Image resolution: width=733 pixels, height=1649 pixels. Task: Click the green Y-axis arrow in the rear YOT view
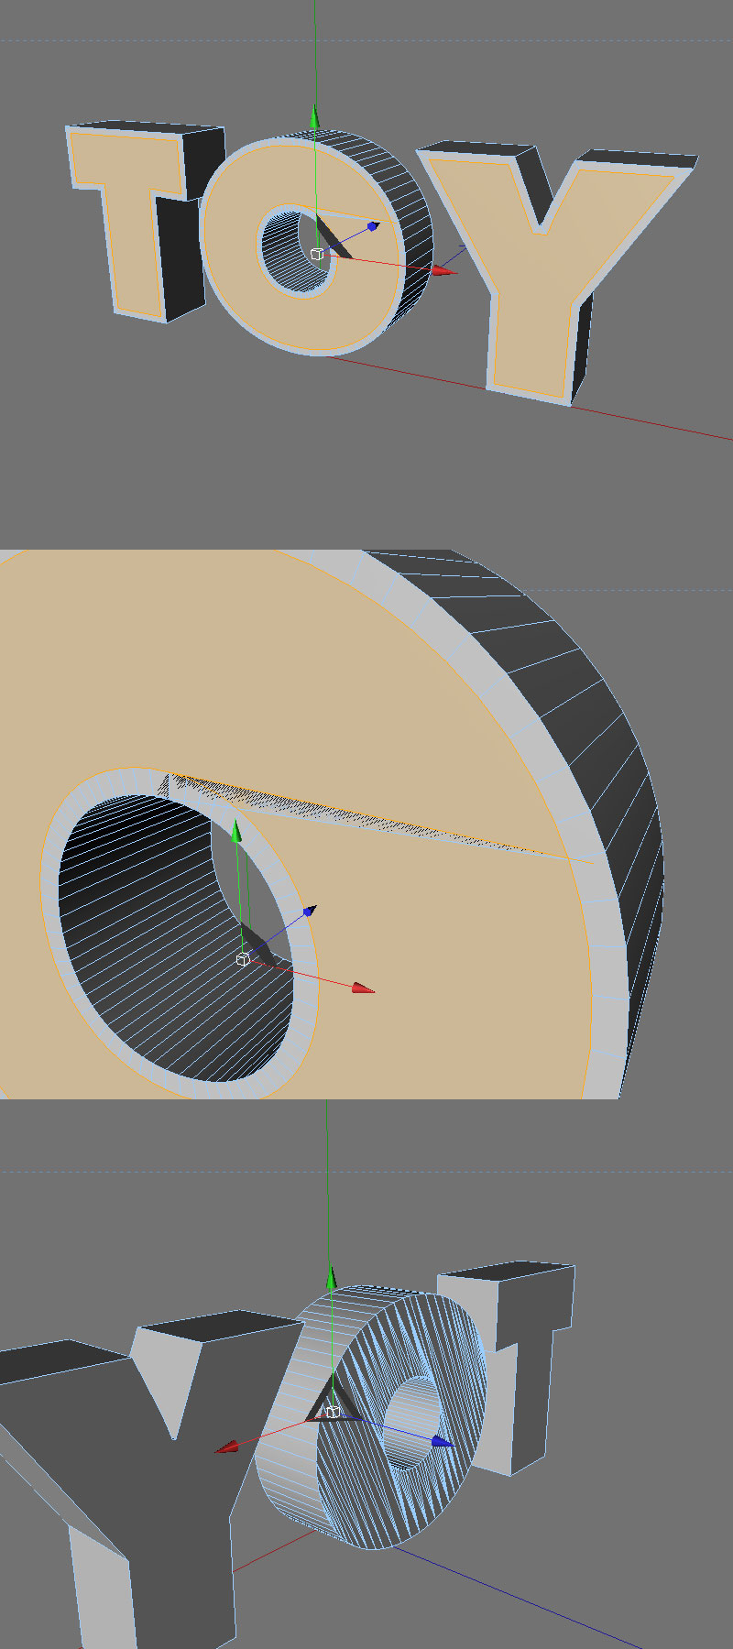(332, 1277)
